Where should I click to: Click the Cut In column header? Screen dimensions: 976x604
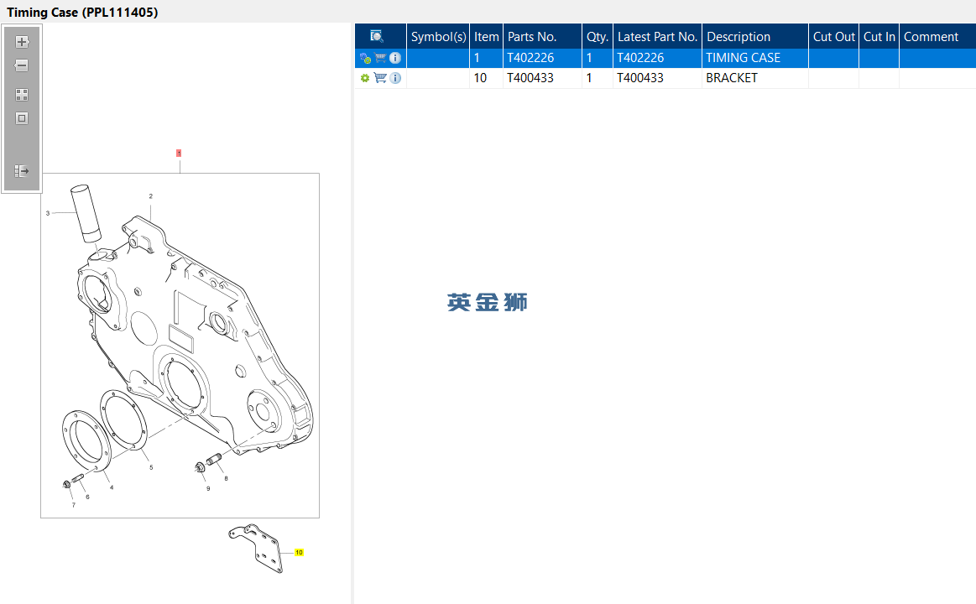coord(879,37)
